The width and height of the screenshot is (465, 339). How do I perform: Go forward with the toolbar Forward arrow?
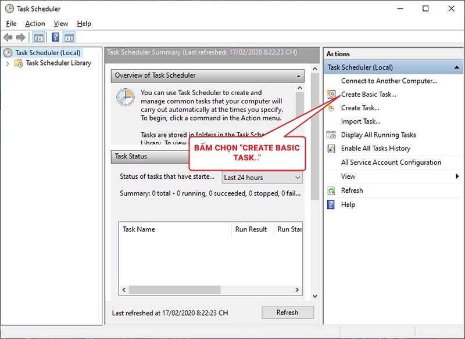[x=21, y=37]
